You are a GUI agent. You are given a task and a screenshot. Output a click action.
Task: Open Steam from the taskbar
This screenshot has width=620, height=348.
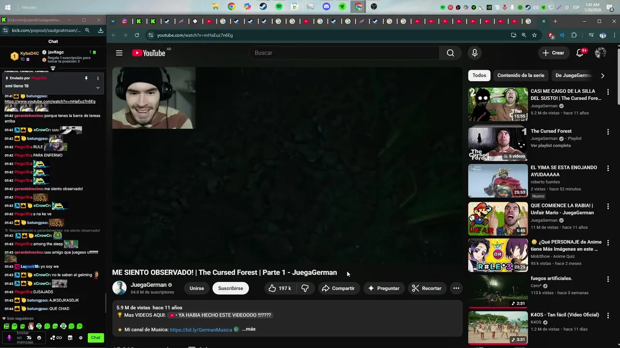point(263,7)
